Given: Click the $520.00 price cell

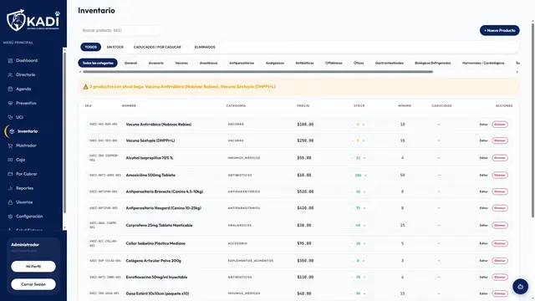Looking at the screenshot, I should (305, 191).
